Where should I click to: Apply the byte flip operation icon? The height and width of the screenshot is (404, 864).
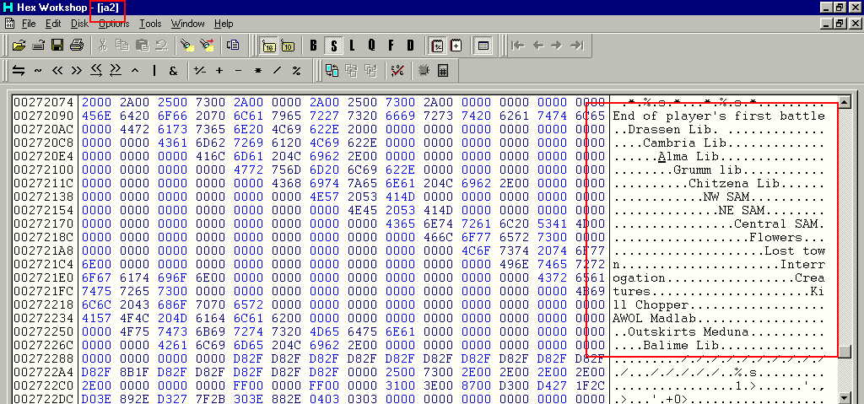19,71
